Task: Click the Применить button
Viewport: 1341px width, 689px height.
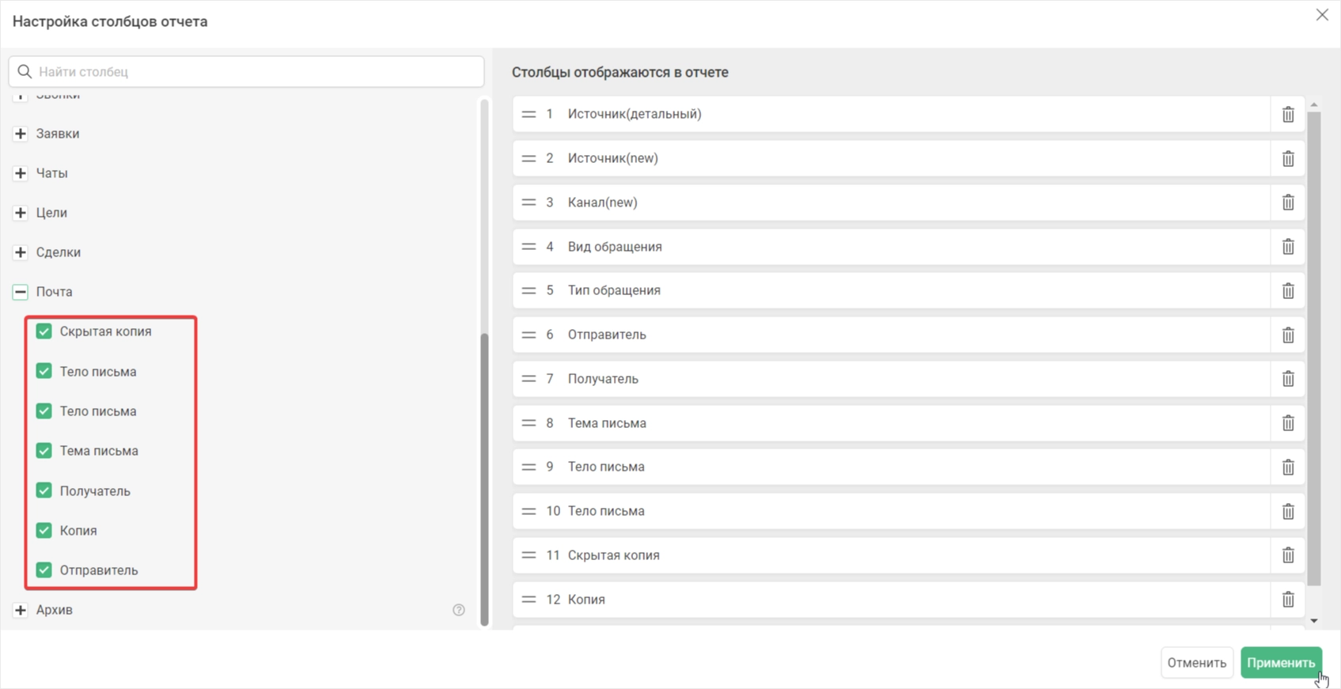Action: 1281,663
